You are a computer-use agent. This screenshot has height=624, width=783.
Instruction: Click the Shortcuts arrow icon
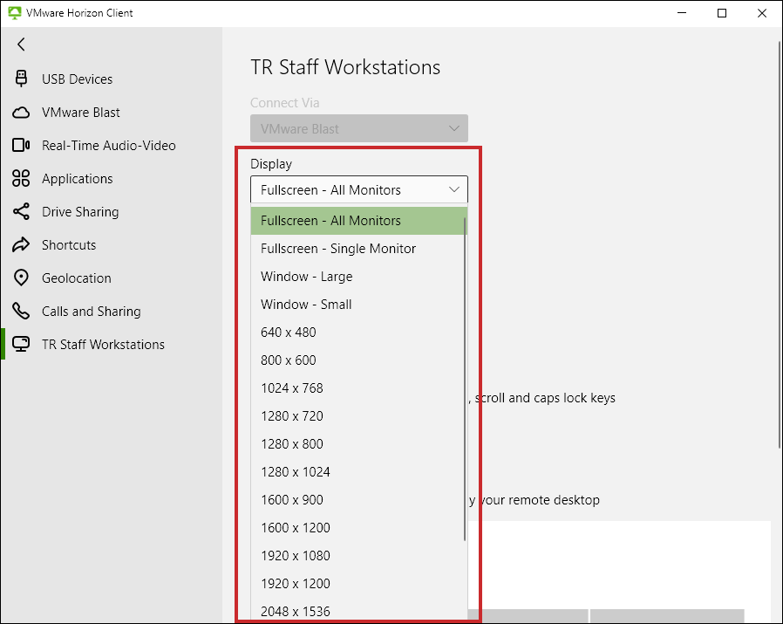(x=21, y=245)
